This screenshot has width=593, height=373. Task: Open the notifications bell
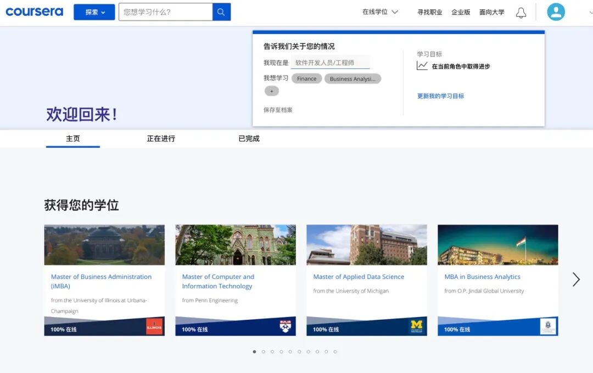coord(521,13)
